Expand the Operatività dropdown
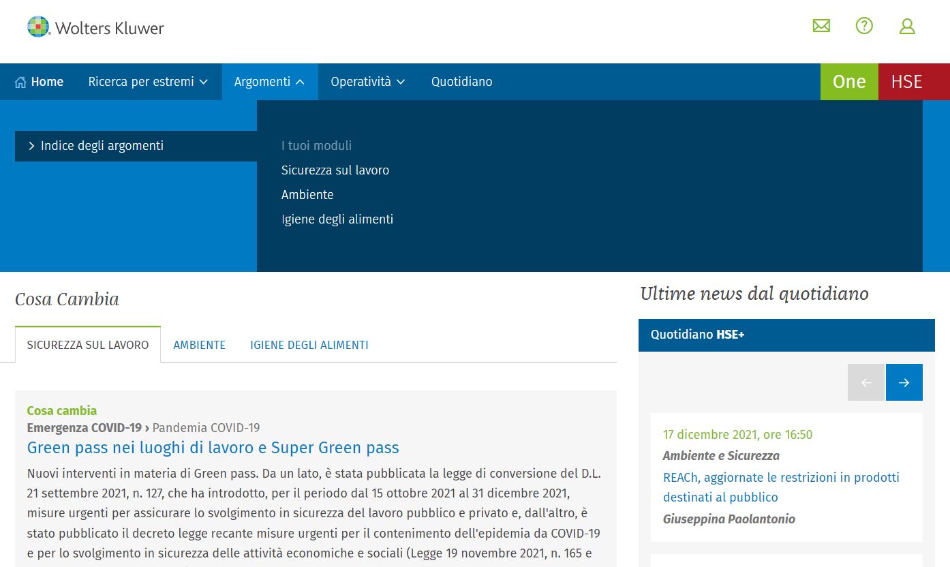 pos(367,82)
